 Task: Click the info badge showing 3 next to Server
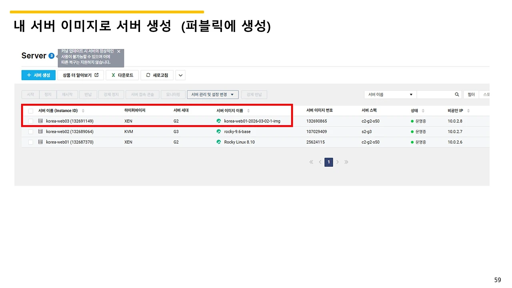[51, 56]
